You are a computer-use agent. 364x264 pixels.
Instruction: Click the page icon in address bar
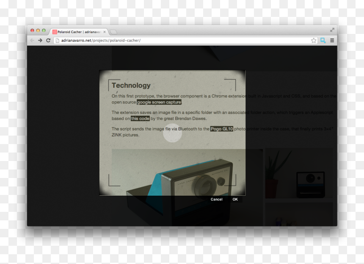57,40
